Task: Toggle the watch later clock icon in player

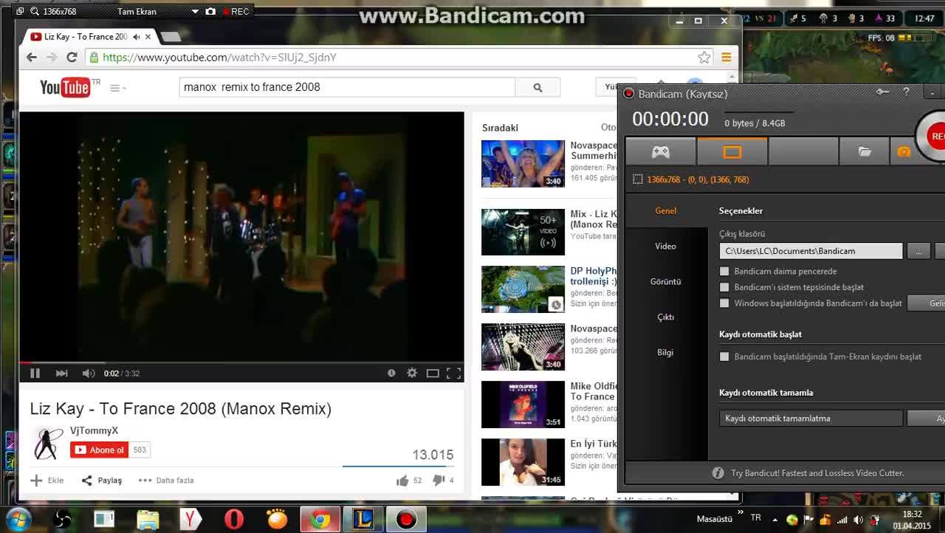Action: pyautogui.click(x=391, y=374)
